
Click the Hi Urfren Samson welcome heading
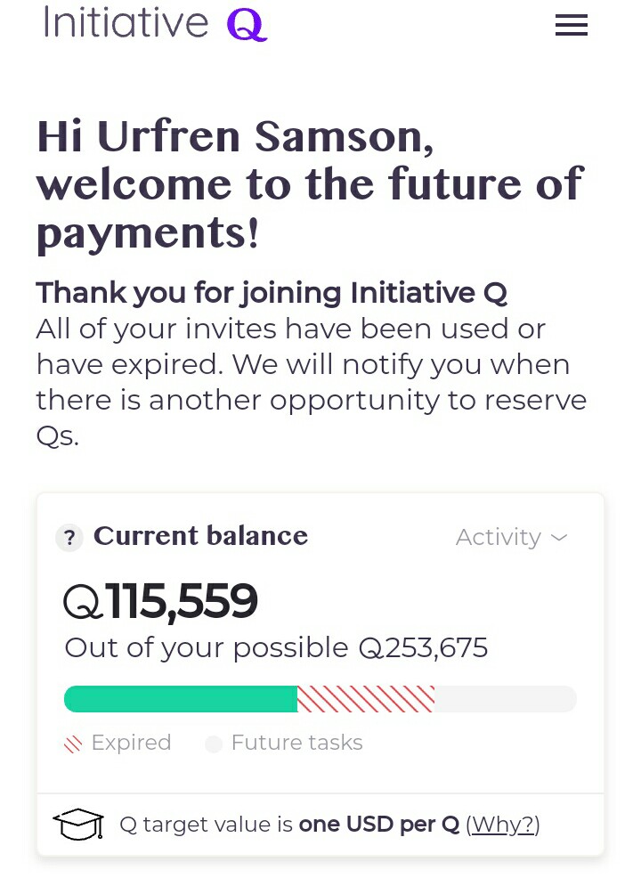click(310, 184)
